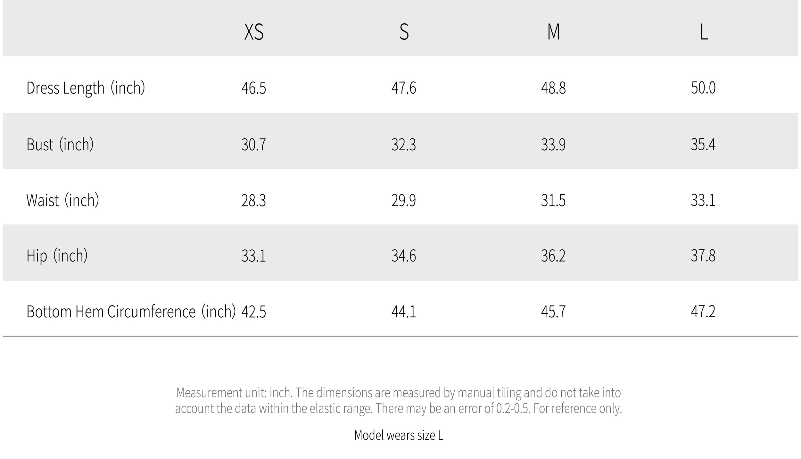
Task: Click the 'Model wears size L' text
Action: tap(399, 435)
